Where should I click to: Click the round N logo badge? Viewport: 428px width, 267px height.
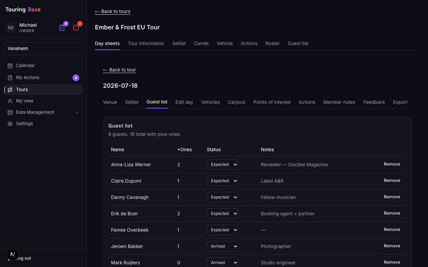pos(13,254)
